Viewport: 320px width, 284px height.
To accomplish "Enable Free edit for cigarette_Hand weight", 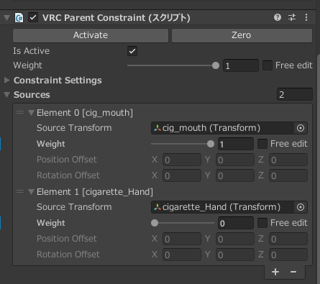I will [262, 223].
